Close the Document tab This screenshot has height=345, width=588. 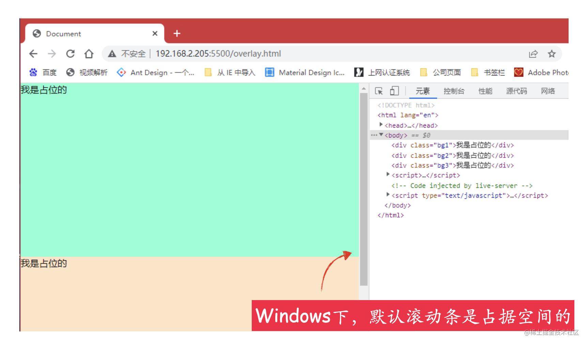point(155,33)
